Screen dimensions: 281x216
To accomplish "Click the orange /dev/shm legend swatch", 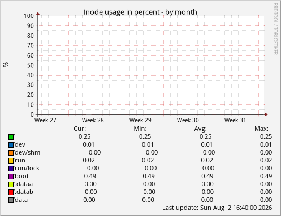I will tap(11, 153).
